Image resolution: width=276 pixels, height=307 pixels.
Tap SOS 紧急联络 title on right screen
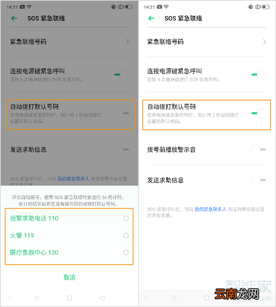click(183, 18)
